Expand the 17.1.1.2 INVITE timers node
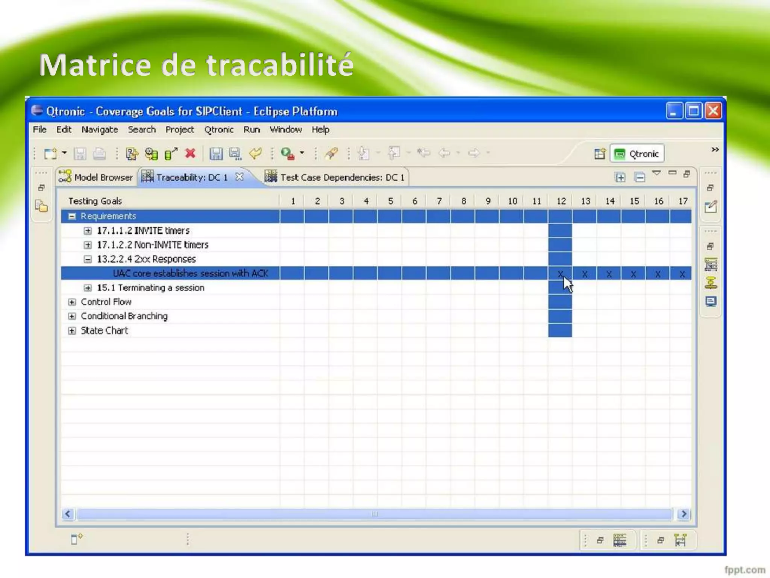 pyautogui.click(x=88, y=230)
